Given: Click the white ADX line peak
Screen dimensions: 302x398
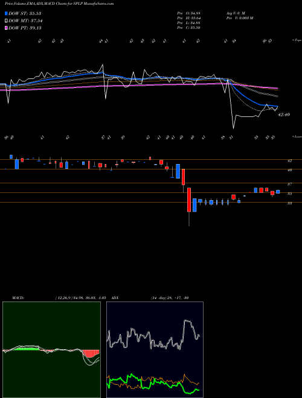Looking at the screenshot, I should click(x=187, y=321).
